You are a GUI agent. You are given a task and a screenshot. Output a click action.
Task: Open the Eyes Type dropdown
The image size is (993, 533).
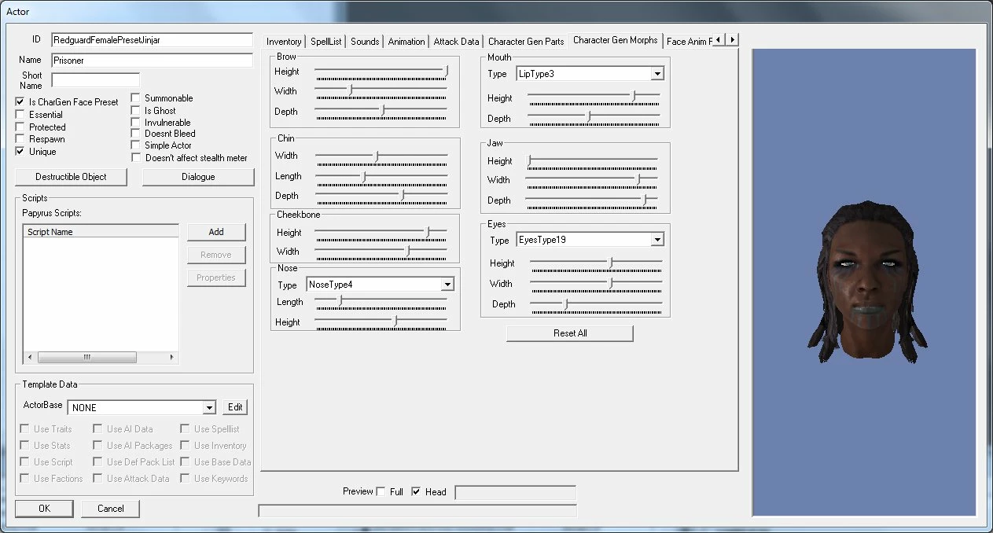coord(657,240)
